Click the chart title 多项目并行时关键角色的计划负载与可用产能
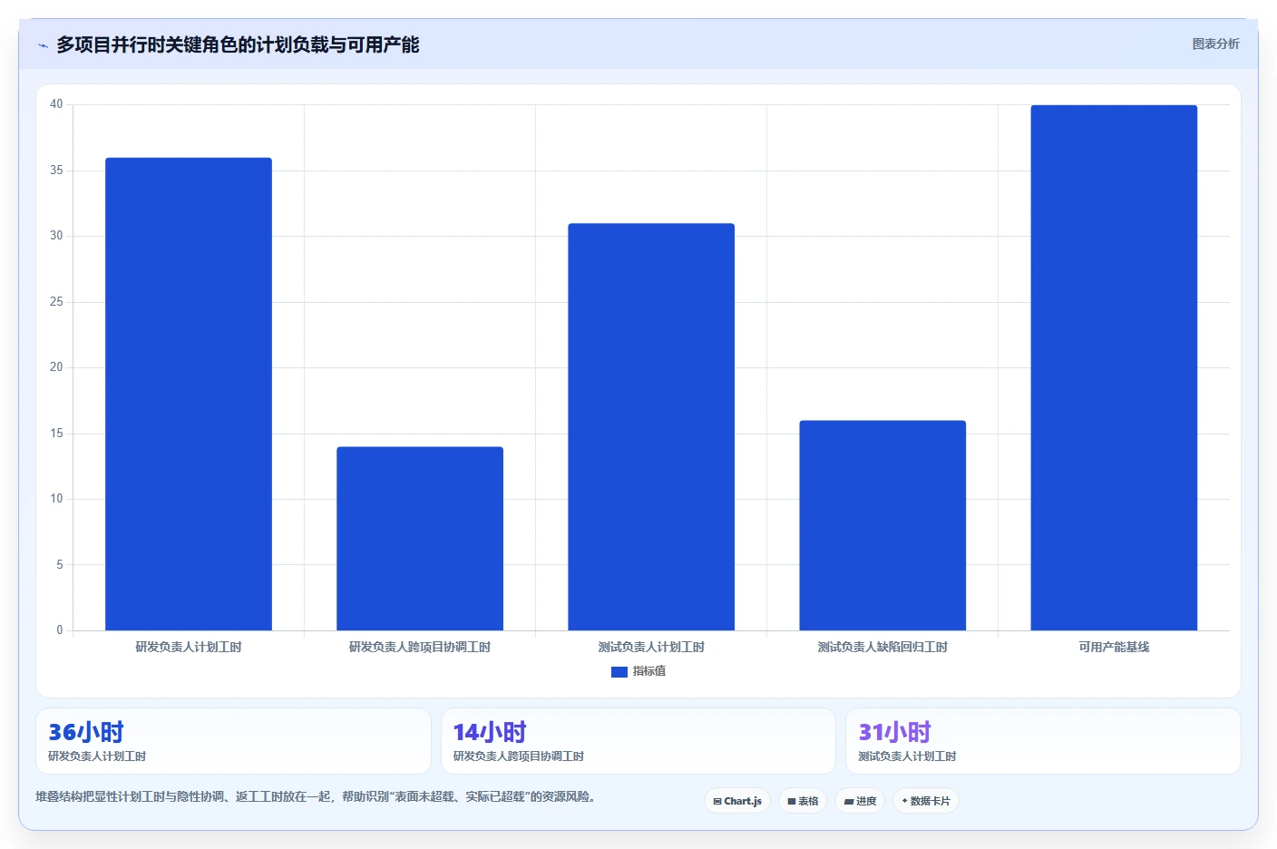This screenshot has height=849, width=1277. click(x=238, y=44)
